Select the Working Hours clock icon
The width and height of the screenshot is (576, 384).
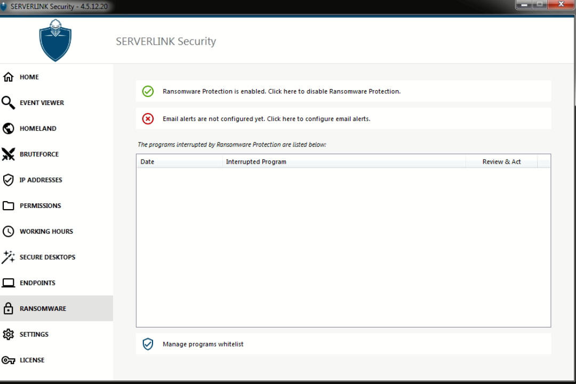pyautogui.click(x=9, y=231)
